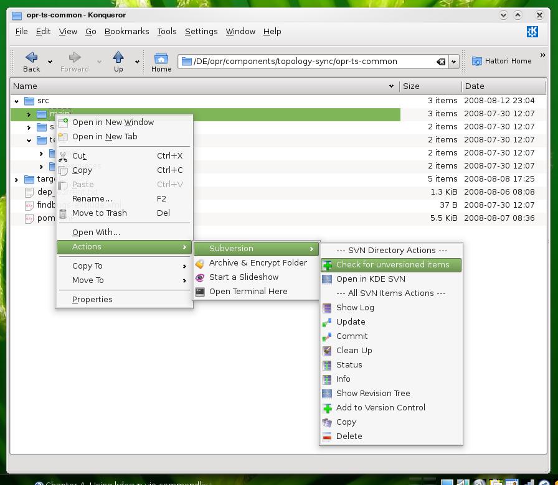Expand the Copy To submenu
The height and width of the screenshot is (485, 558).
point(124,266)
